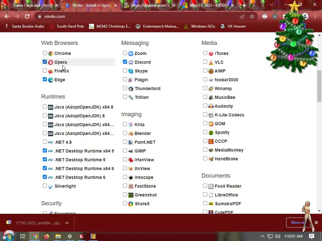Open File Explorer from the taskbar
Screen dimensions: 322x241
pos(58,236)
